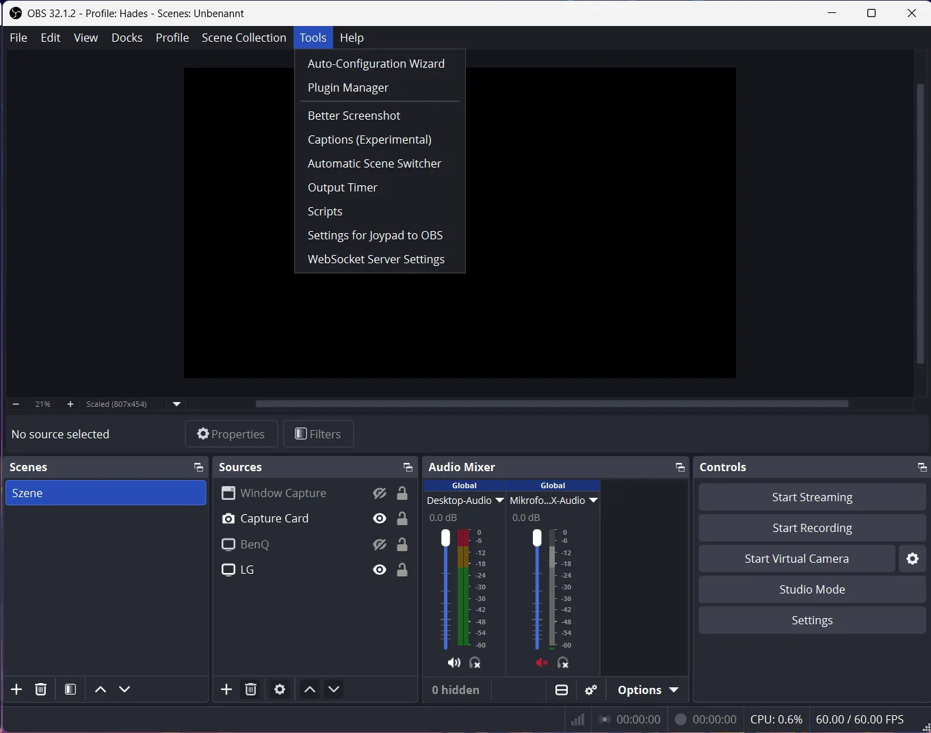Toggle monitoring headphones for Desktop-Audio
This screenshot has width=931, height=733.
475,663
